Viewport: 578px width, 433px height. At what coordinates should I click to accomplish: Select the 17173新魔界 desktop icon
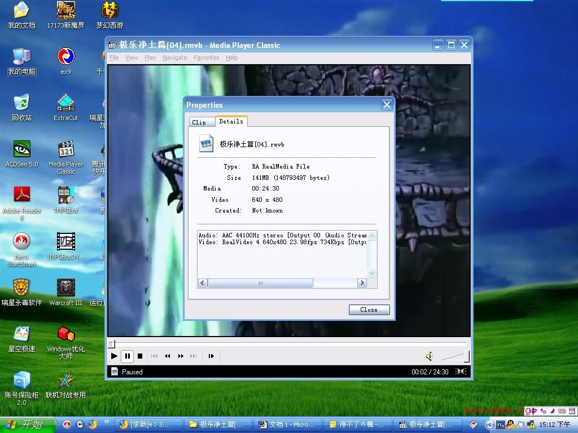click(65, 15)
